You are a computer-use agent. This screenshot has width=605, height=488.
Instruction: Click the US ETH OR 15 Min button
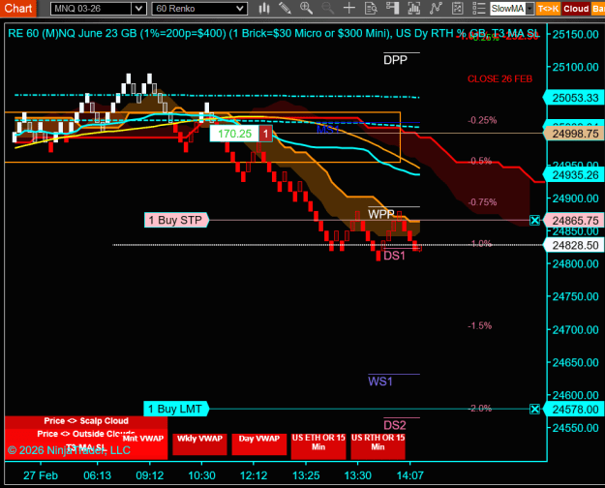318,445
